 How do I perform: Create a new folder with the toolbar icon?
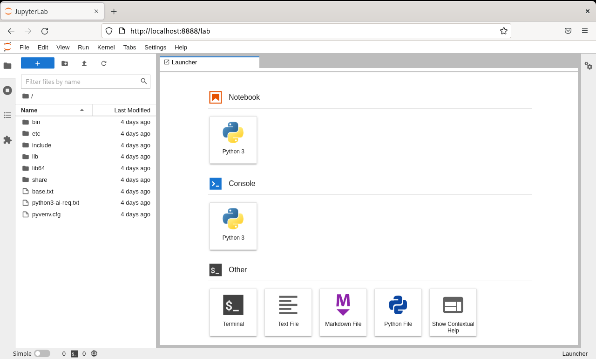65,63
